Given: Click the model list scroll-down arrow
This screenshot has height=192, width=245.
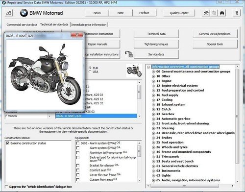Looking at the screenshot, I should 139,116.
